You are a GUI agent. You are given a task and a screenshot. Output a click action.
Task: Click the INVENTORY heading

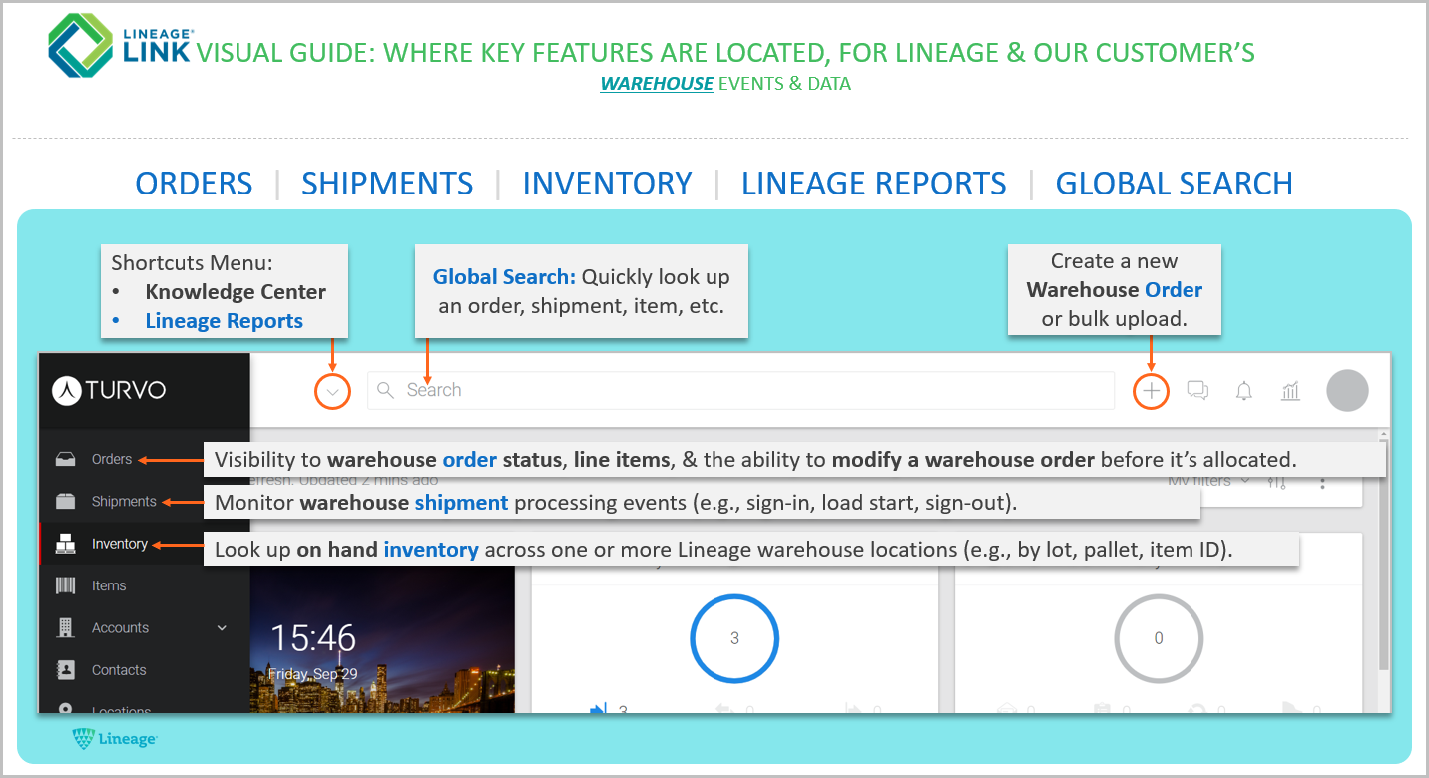point(607,184)
